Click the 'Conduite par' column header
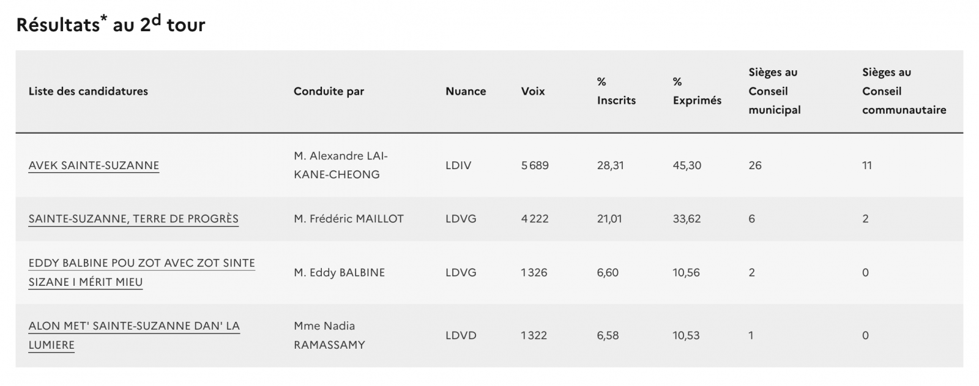 (329, 91)
